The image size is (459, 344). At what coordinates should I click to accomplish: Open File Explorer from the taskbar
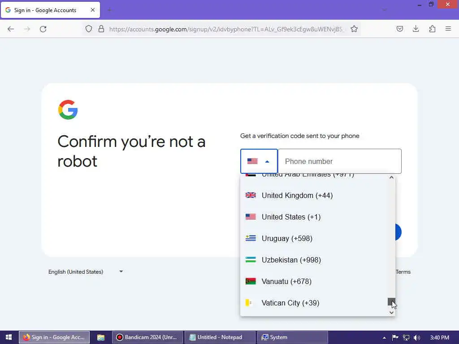click(x=101, y=337)
